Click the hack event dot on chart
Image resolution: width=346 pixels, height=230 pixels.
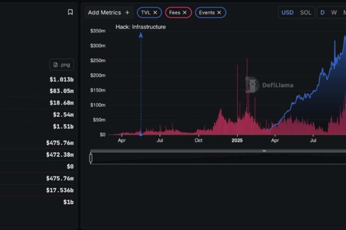click(141, 135)
